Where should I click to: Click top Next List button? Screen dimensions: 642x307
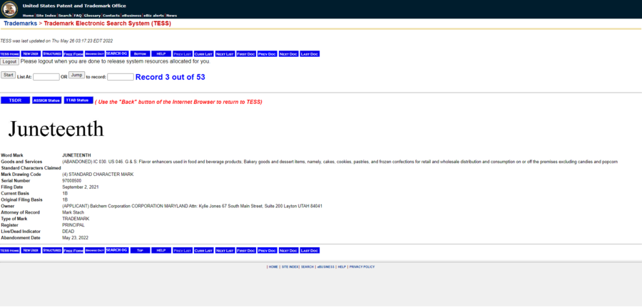[225, 54]
